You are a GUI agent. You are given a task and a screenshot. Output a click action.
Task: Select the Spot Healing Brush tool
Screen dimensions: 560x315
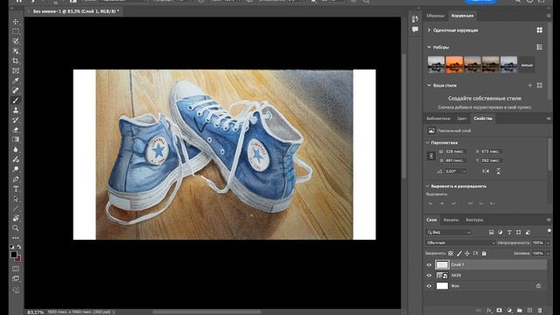point(16,90)
